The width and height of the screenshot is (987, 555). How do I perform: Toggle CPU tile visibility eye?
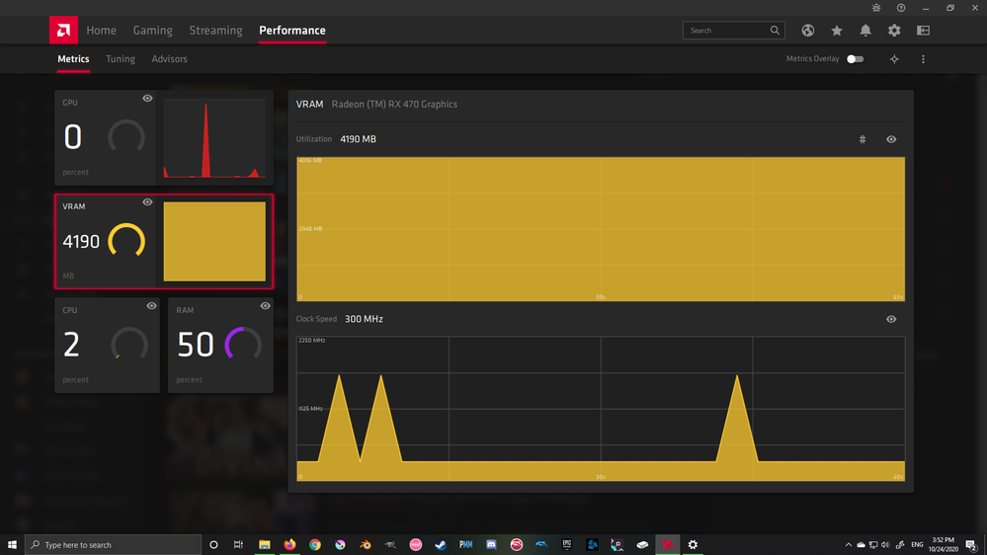151,306
